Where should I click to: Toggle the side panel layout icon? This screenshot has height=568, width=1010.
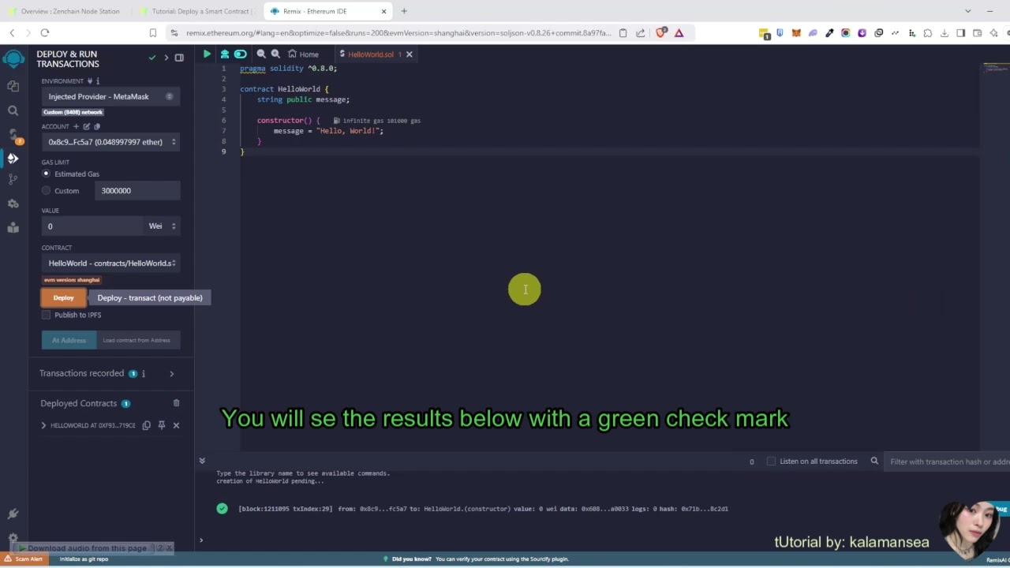[179, 58]
